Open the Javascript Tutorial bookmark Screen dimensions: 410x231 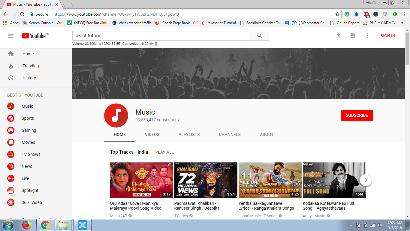point(218,23)
